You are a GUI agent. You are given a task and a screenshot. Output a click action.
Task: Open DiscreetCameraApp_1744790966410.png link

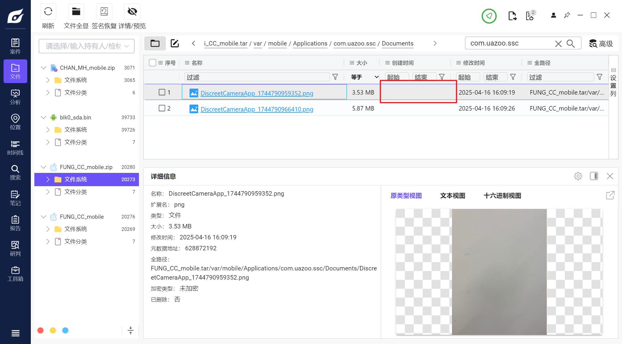257,109
